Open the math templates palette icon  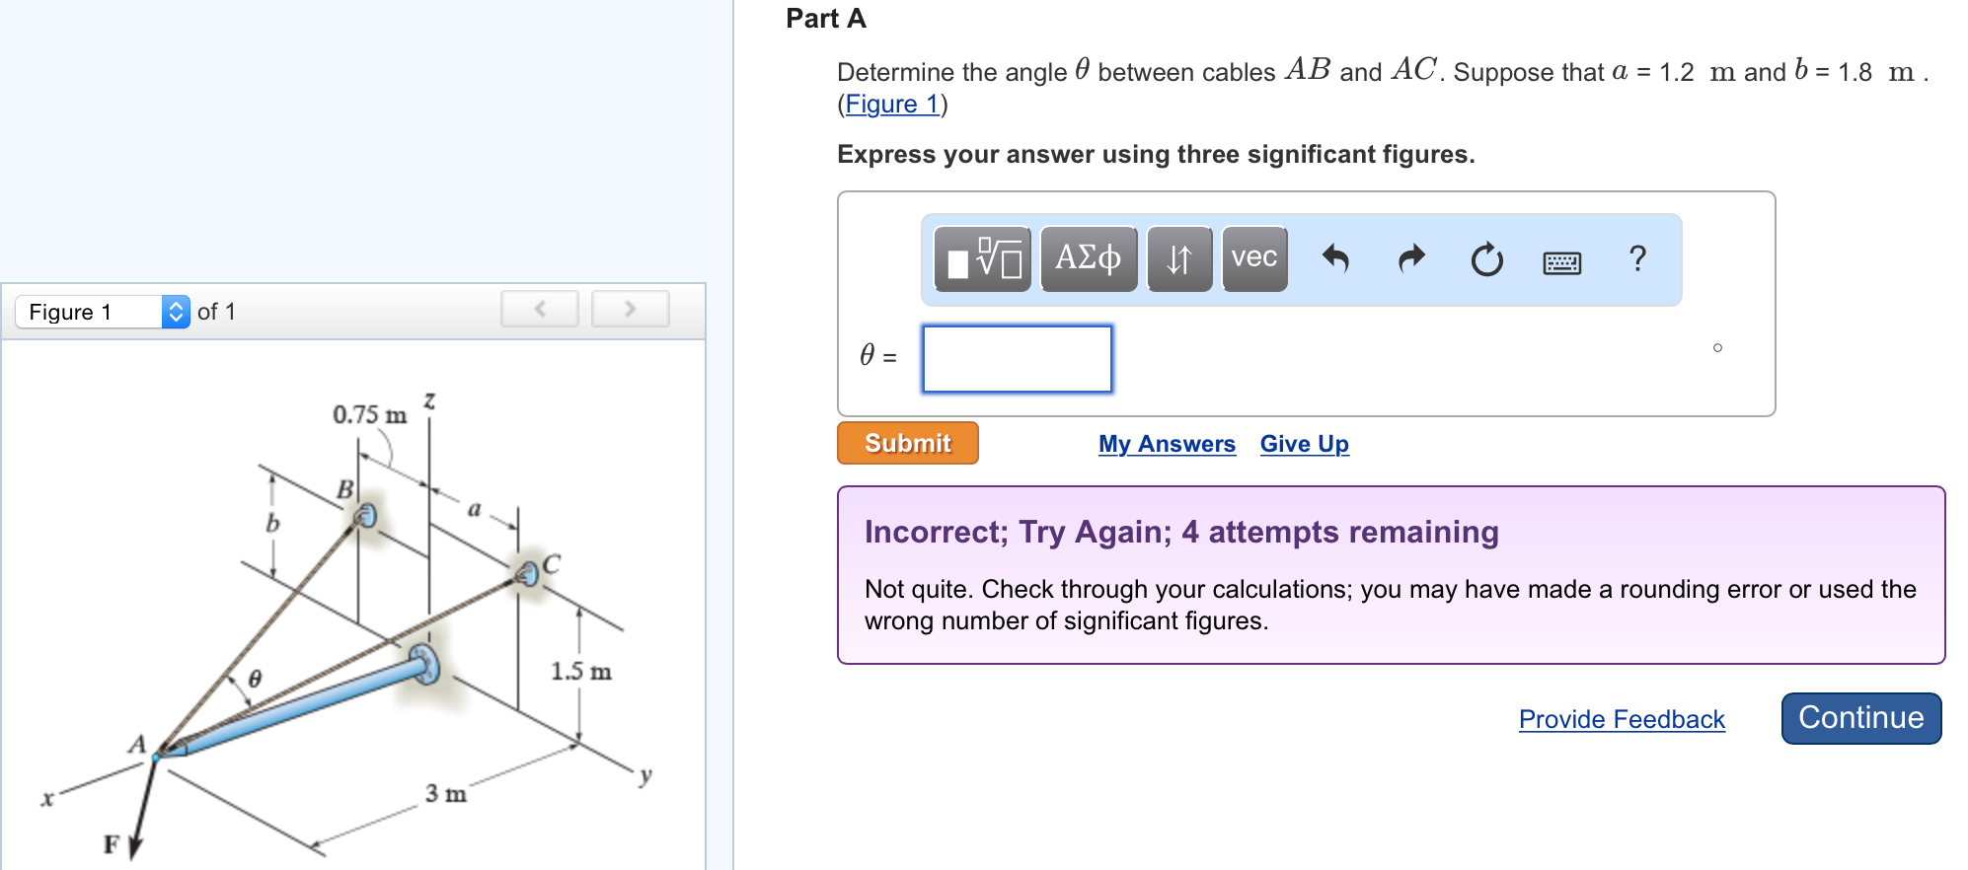tap(980, 259)
